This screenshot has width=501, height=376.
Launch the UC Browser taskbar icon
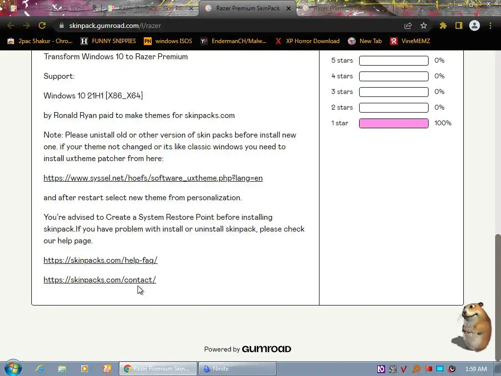pos(107,369)
